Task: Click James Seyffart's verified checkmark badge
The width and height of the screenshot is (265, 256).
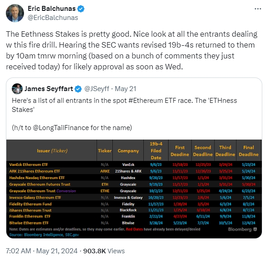Action: 78,89
